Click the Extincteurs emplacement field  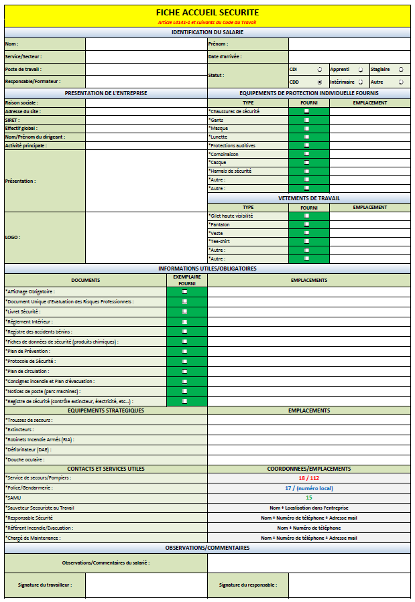(308, 430)
